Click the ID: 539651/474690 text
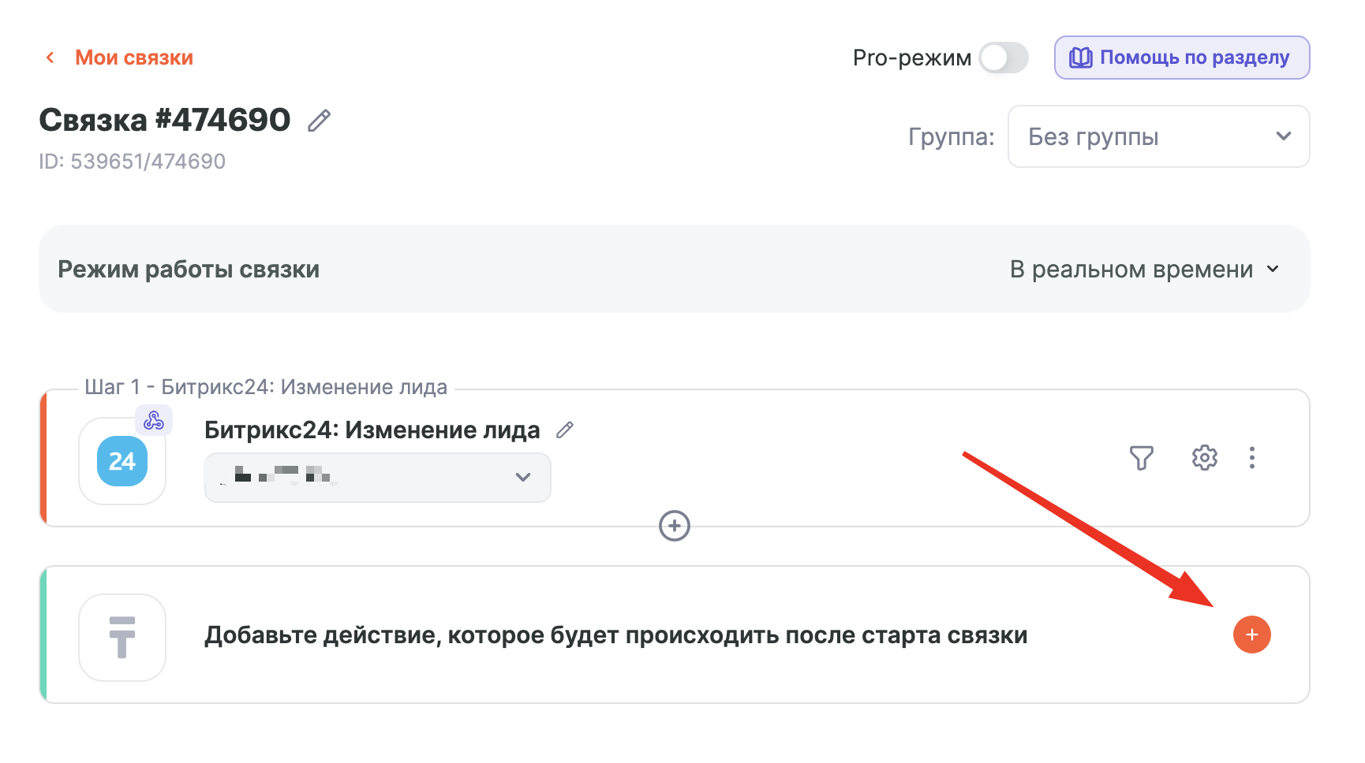 133,162
